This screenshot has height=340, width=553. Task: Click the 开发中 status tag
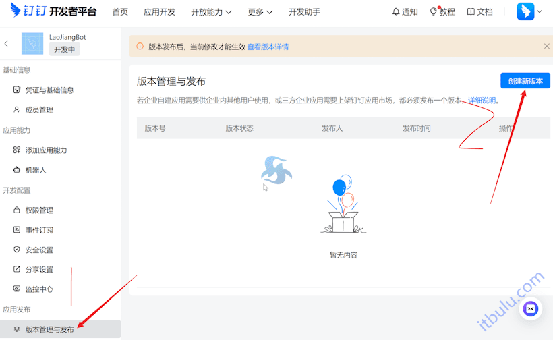click(64, 49)
